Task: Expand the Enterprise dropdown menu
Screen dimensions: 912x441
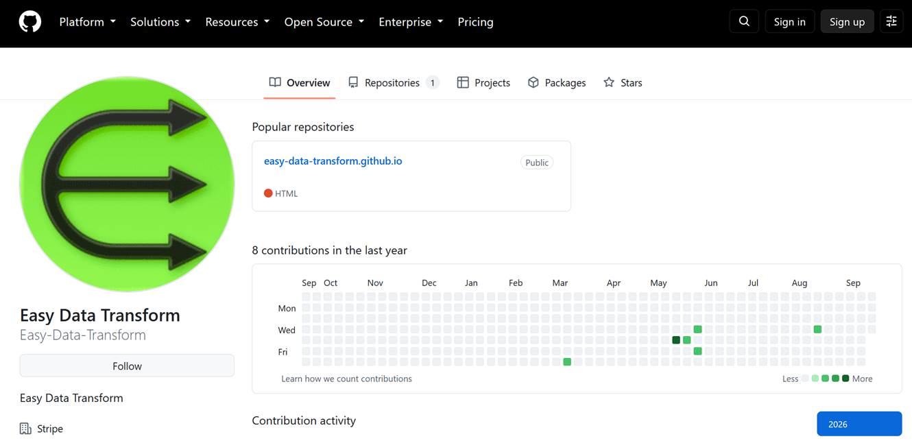Action: pyautogui.click(x=411, y=22)
